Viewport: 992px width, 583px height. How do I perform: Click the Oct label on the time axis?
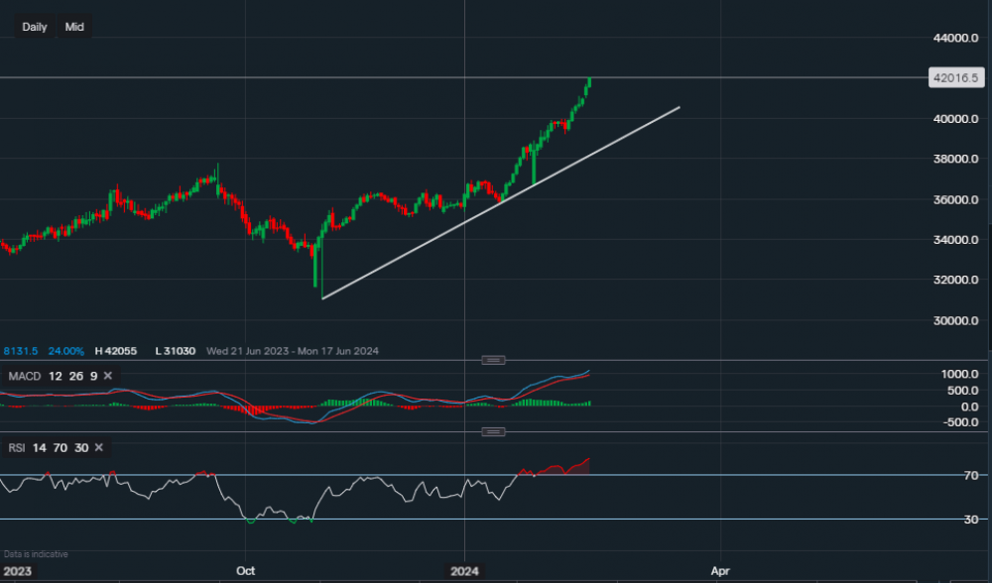coord(245,571)
